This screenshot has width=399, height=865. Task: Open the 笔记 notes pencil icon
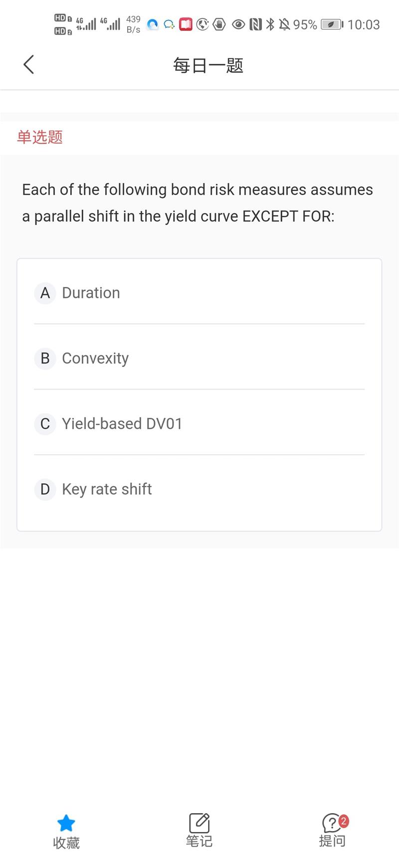point(199,823)
